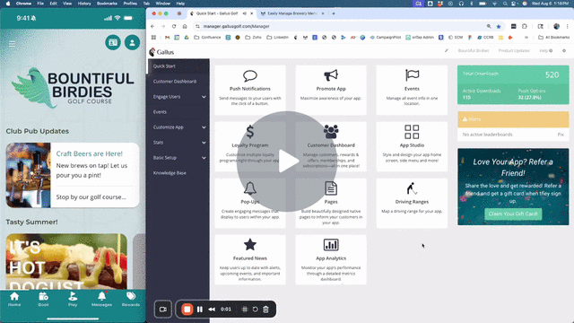Stop the screen recording
The image size is (574, 323).
[x=187, y=310]
